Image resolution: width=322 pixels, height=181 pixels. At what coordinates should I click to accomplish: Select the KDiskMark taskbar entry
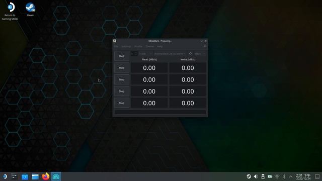(x=56, y=176)
